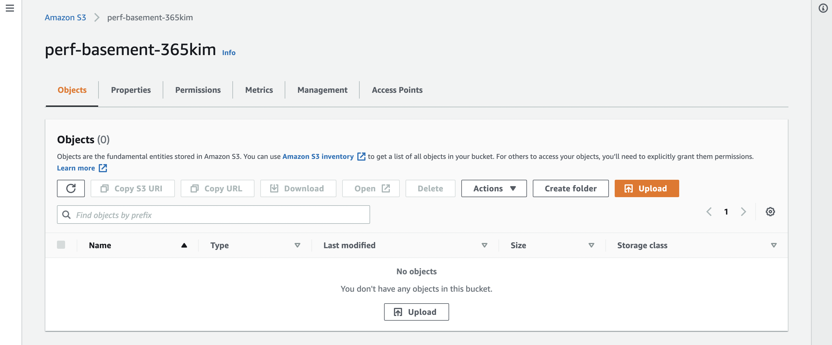
Task: Click the Amazon S3 breadcrumb link
Action: pyautogui.click(x=65, y=17)
